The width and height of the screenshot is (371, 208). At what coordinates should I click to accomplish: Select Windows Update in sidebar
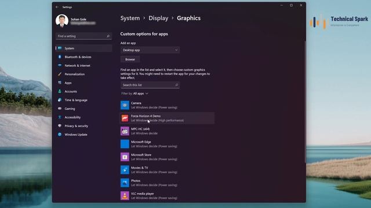pos(76,135)
